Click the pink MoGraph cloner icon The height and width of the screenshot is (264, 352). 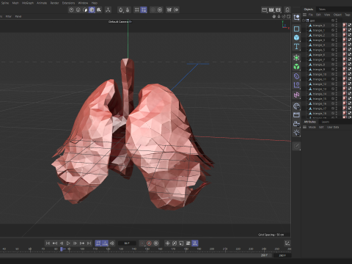296,95
